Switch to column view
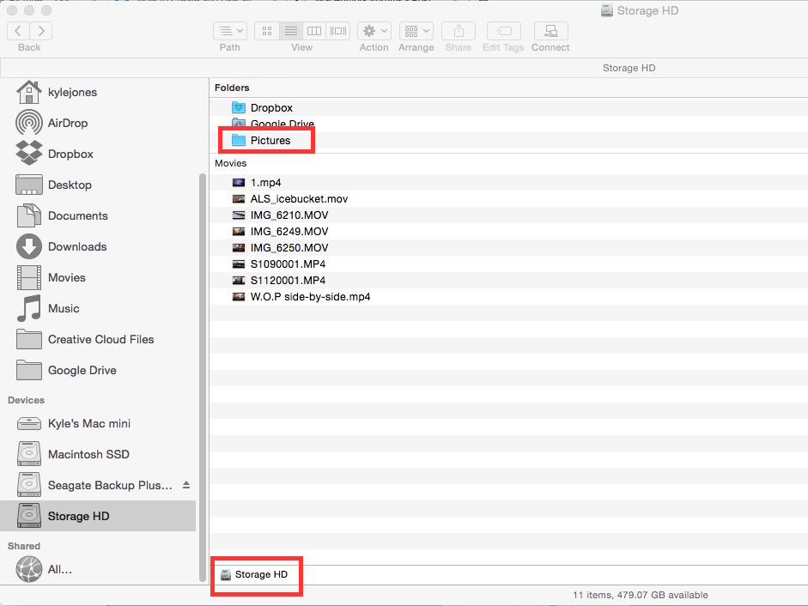This screenshot has height=606, width=808. click(x=314, y=31)
